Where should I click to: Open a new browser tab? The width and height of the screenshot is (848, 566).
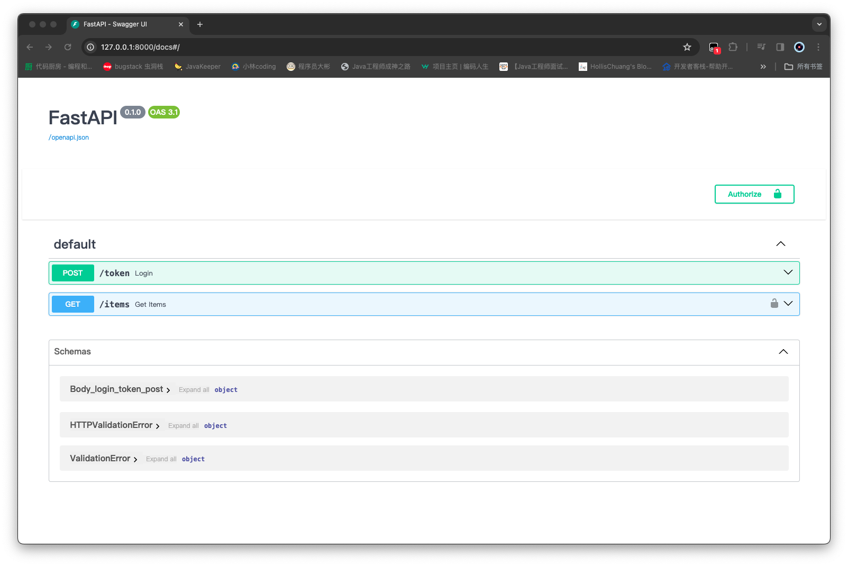200,24
